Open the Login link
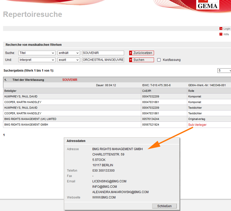Screen dimensions: 231x211 [227, 29]
